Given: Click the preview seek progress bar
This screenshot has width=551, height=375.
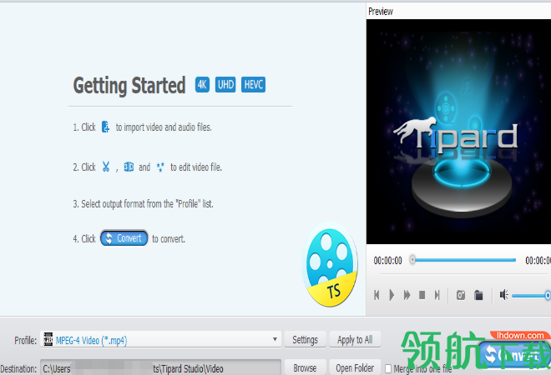Looking at the screenshot, I should tap(464, 260).
